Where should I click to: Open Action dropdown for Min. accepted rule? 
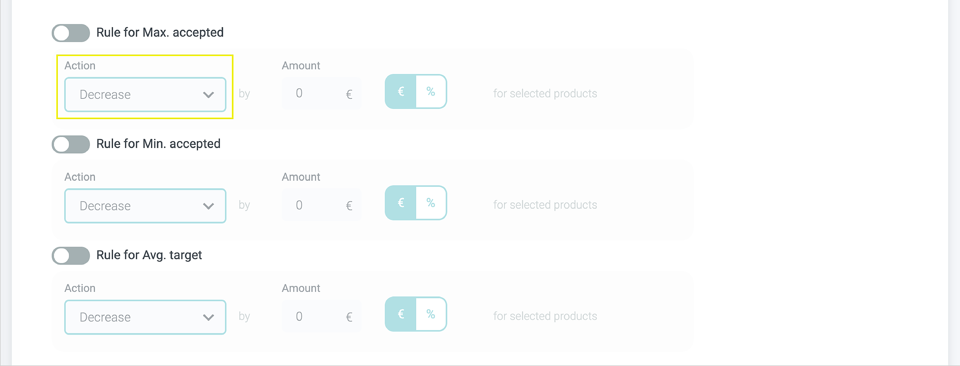145,206
